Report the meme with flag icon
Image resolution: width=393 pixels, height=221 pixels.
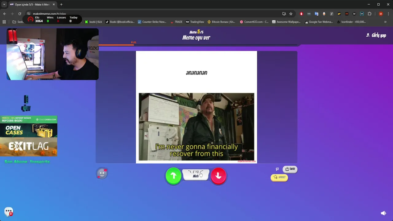pos(277,169)
